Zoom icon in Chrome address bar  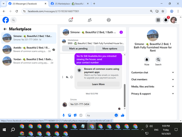tap(151, 11)
